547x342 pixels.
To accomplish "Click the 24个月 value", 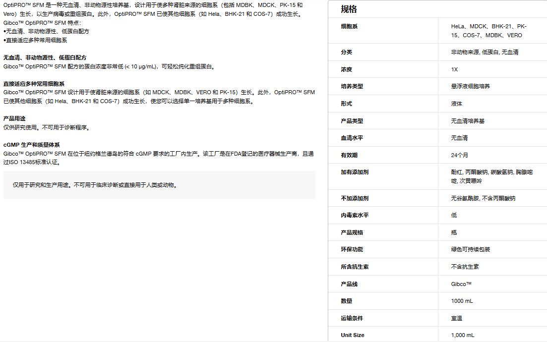I will pos(459,156).
